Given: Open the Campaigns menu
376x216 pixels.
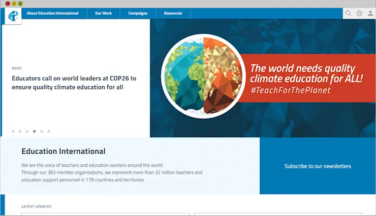Looking at the screenshot, I should (138, 13).
